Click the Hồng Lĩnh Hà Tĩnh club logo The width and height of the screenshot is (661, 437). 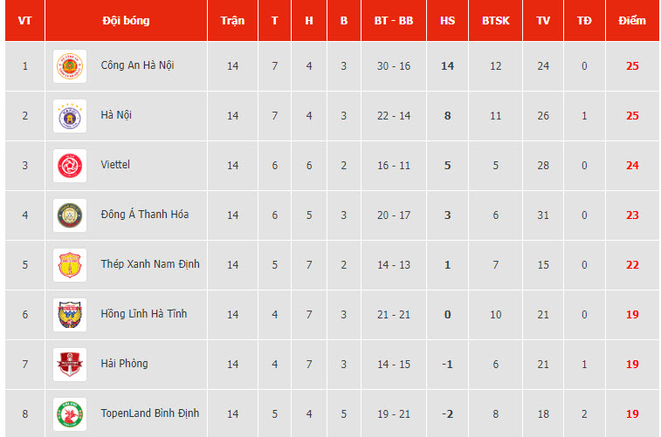[69, 315]
